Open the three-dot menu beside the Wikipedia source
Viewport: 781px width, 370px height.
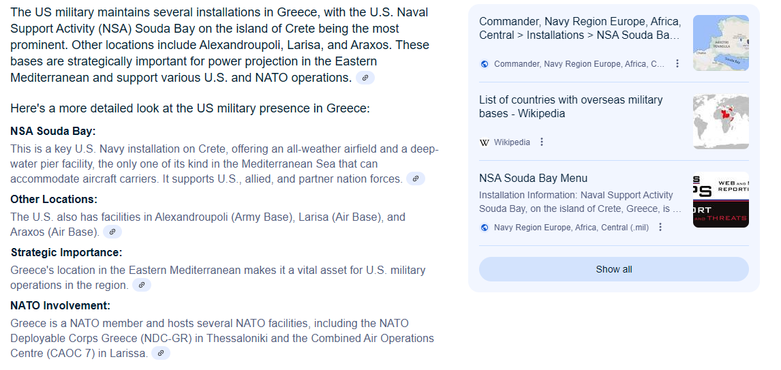point(541,142)
